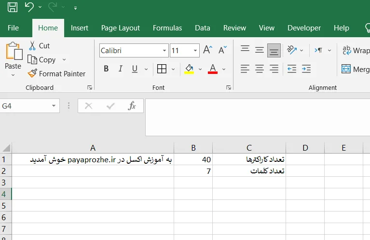Open the text direction options arrow
Viewport: 370px width, 240px height.
329,50
